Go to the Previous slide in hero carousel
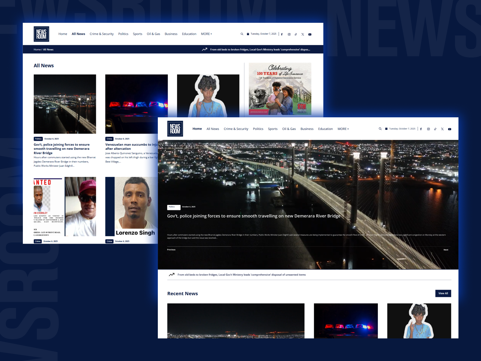Viewport: 481px width, 361px height. pyautogui.click(x=171, y=250)
